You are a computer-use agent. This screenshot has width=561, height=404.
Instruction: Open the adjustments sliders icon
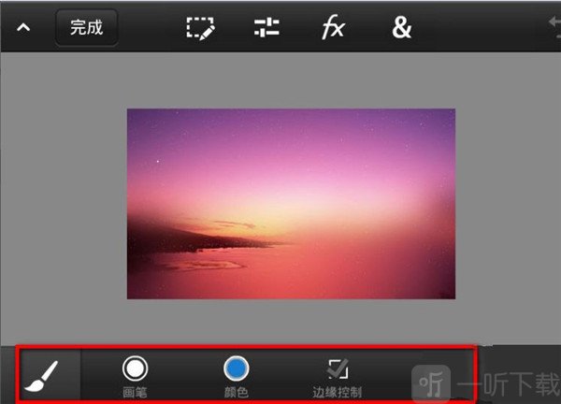(266, 27)
